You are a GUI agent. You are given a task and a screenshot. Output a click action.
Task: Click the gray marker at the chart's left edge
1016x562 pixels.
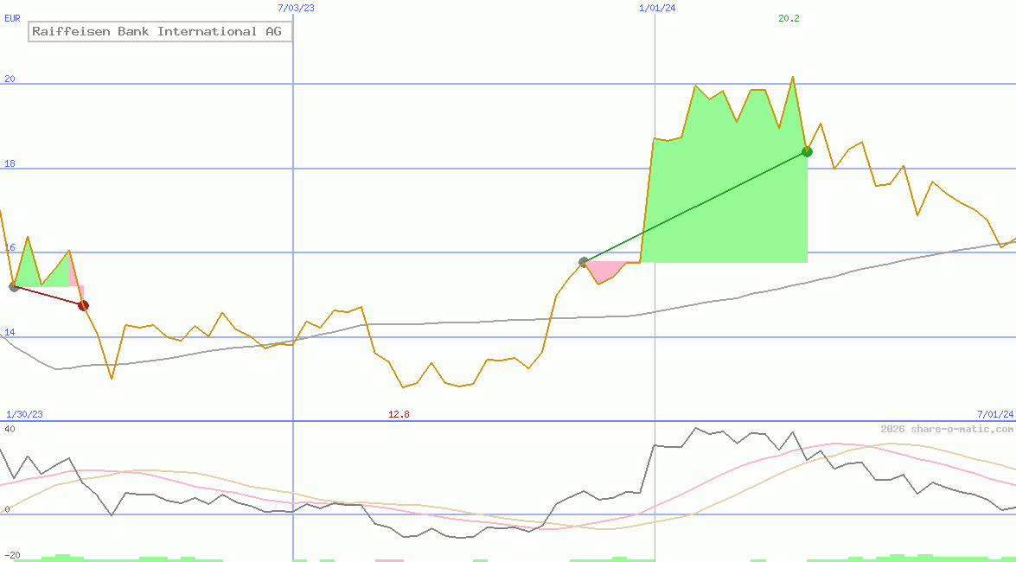[14, 288]
